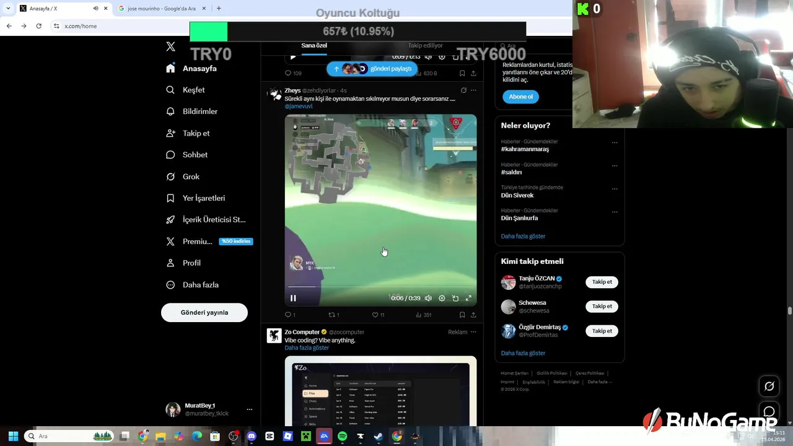Click the Gönderi yayınla button

pyautogui.click(x=204, y=313)
